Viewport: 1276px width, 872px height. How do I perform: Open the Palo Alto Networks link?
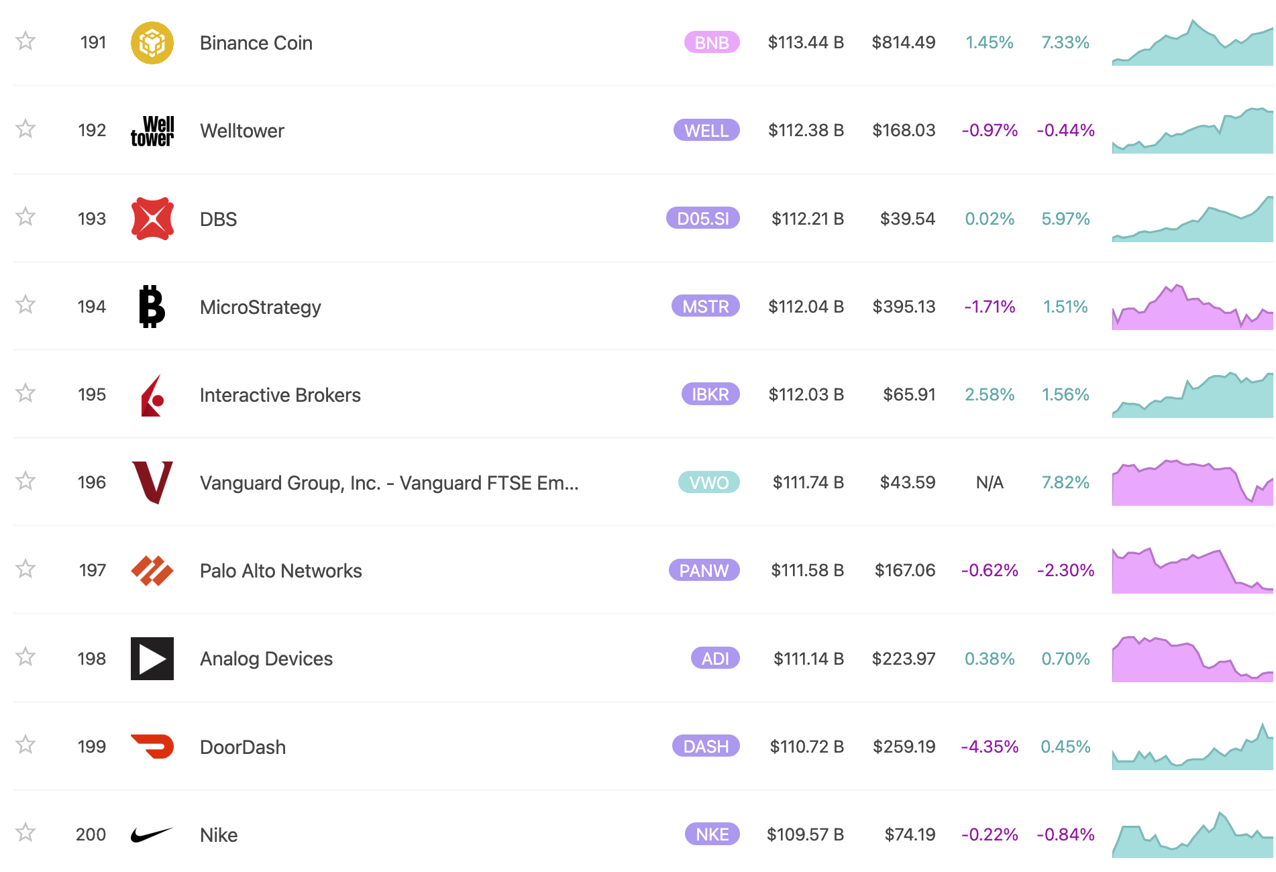tap(281, 571)
